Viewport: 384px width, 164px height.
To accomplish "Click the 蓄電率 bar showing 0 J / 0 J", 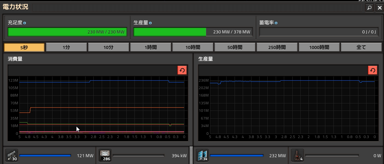I will [319, 32].
